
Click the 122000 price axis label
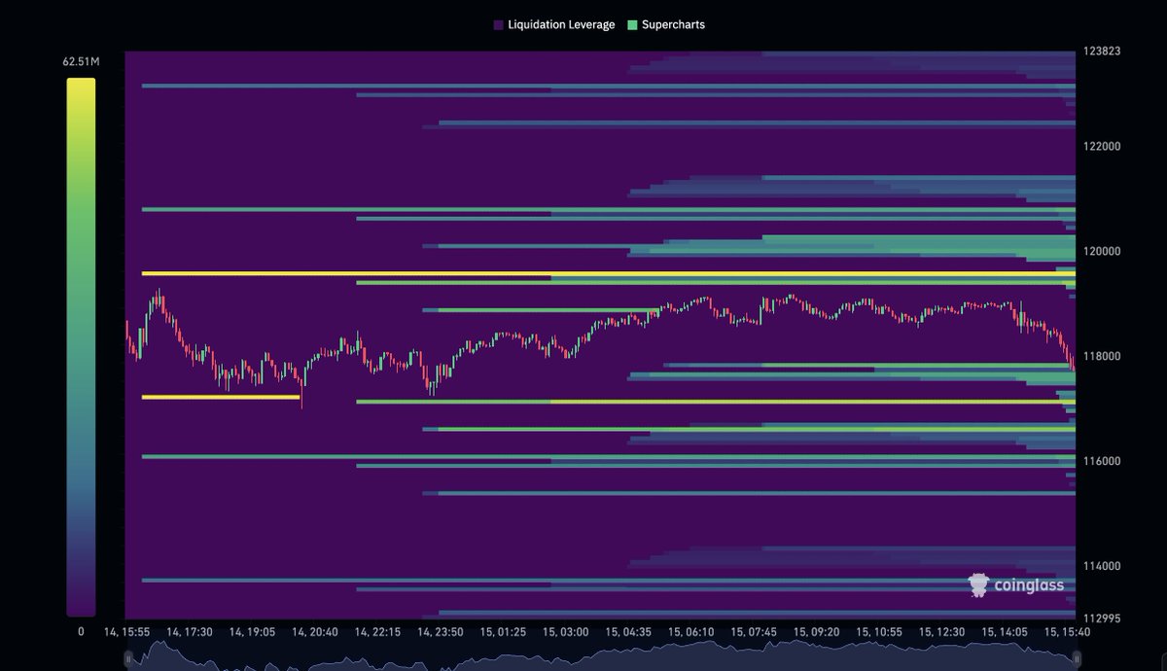tap(1101, 146)
